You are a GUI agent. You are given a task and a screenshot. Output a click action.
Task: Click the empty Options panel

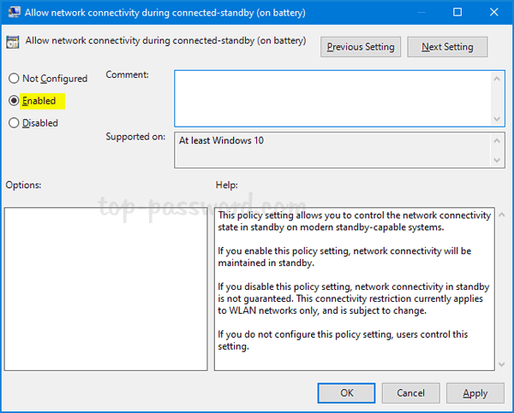pyautogui.click(x=106, y=288)
